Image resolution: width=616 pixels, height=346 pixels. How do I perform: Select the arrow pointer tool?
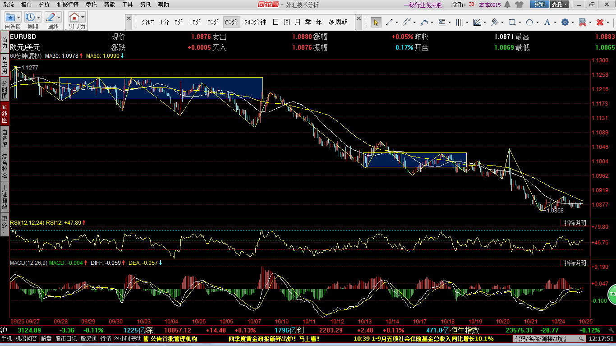[376, 22]
